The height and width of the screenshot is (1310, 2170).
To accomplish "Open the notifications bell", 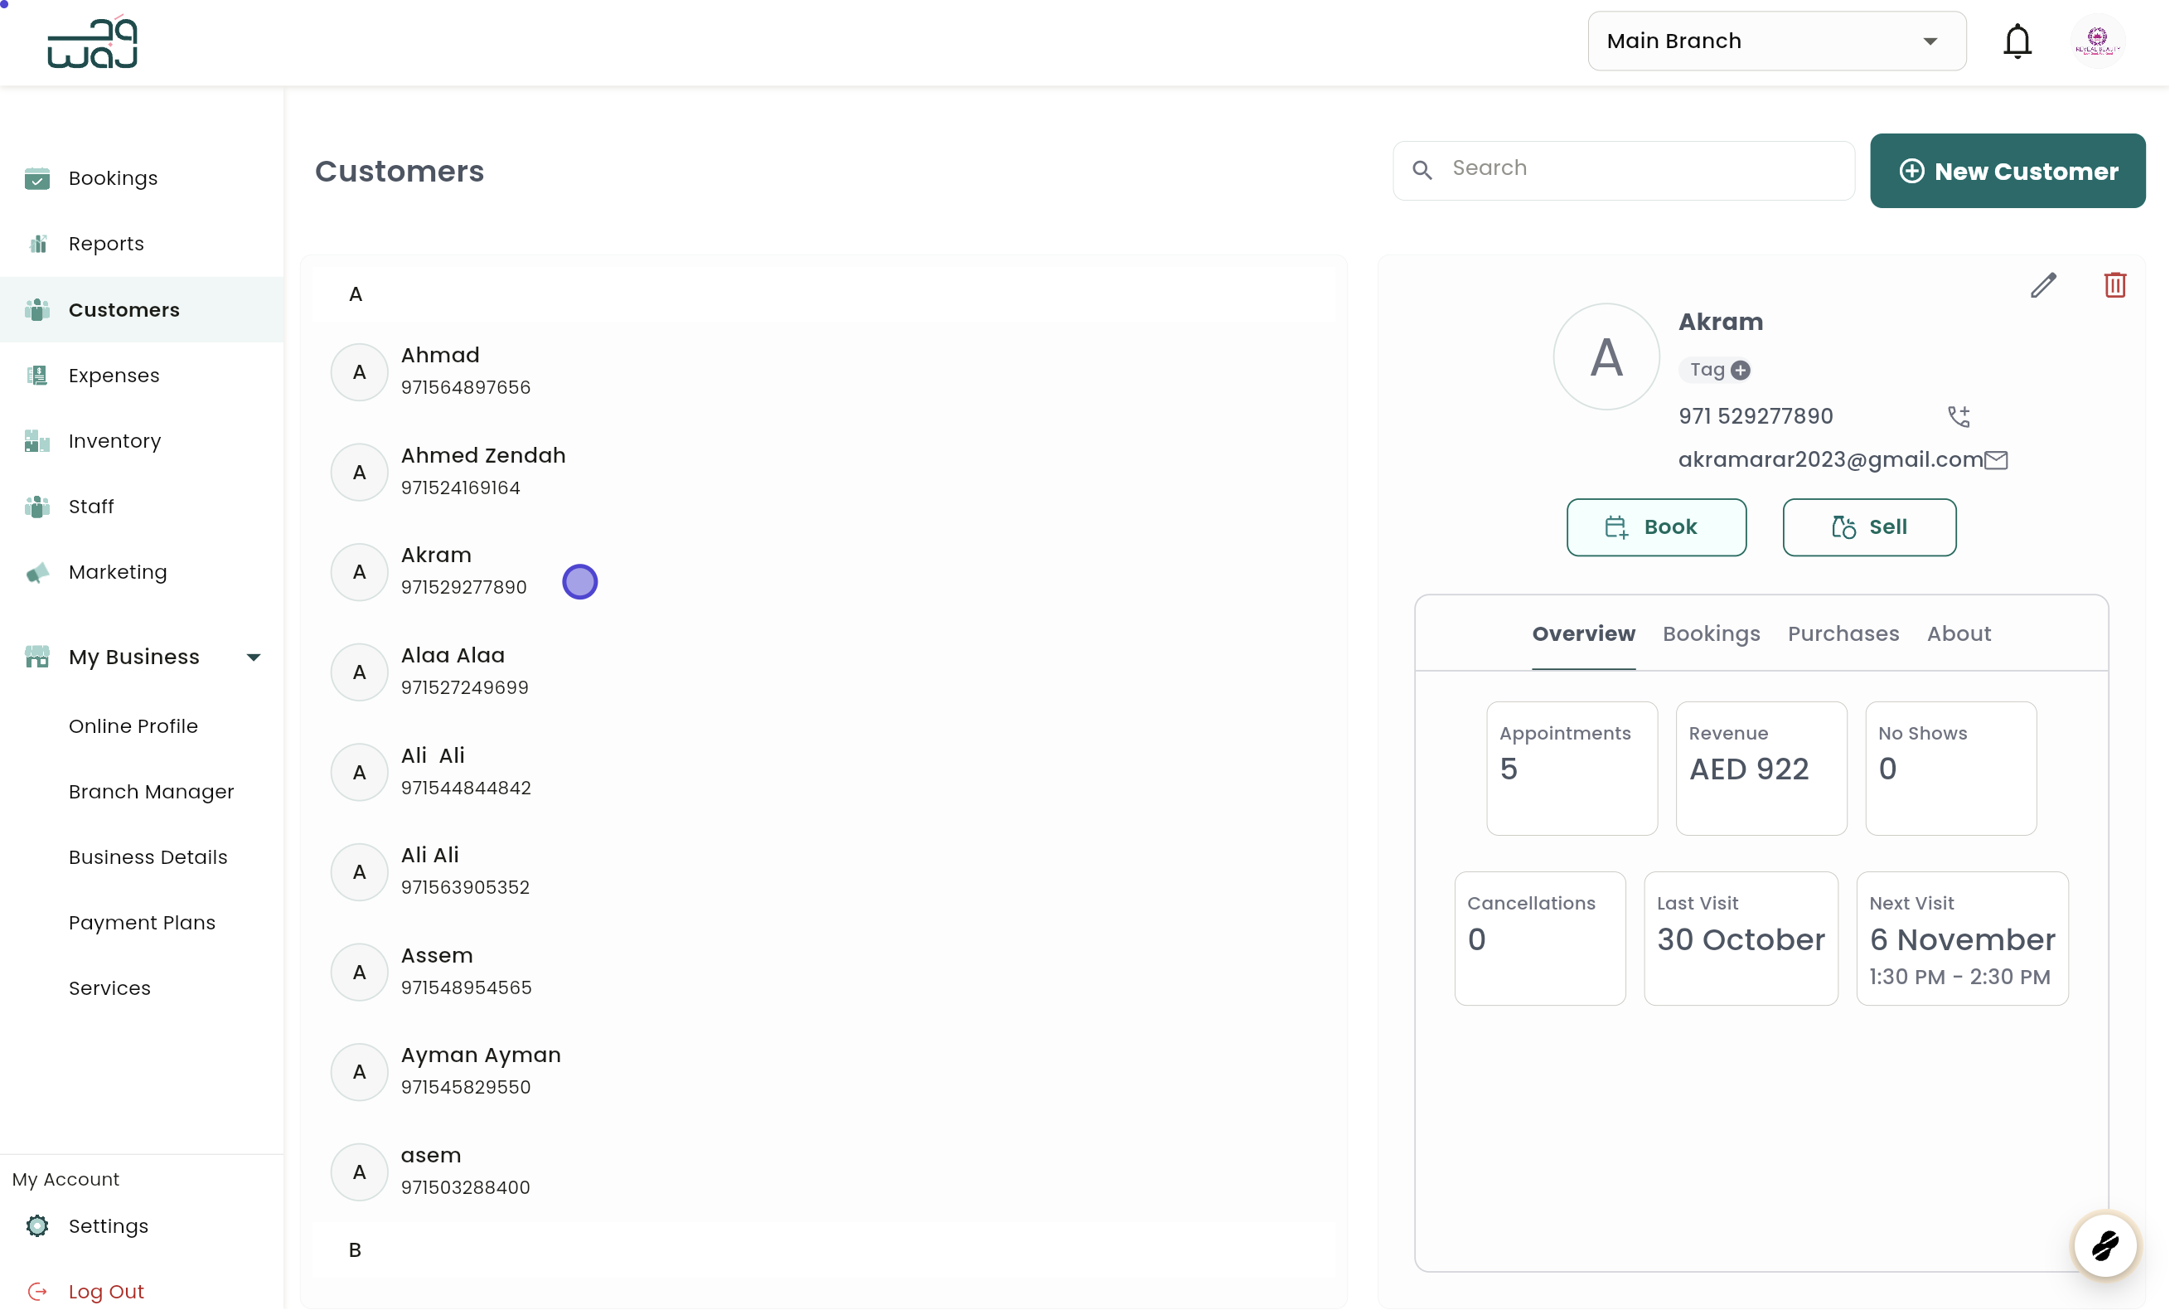I will [x=2017, y=41].
